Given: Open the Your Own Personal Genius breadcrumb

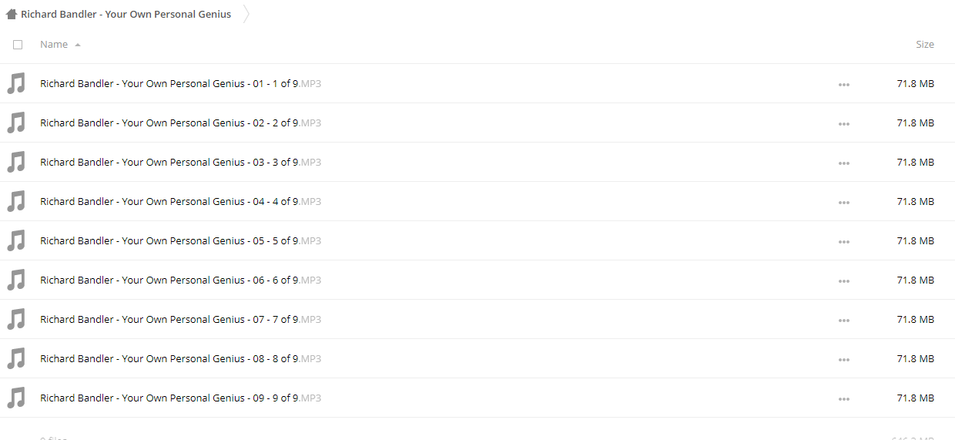Looking at the screenshot, I should pyautogui.click(x=126, y=14).
